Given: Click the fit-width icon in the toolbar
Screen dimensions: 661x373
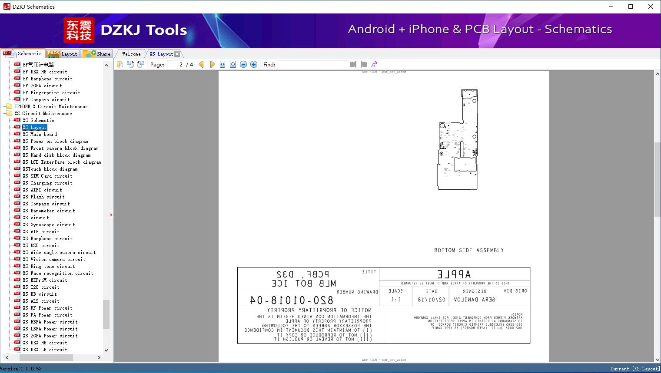Looking at the screenshot, I should point(223,64).
